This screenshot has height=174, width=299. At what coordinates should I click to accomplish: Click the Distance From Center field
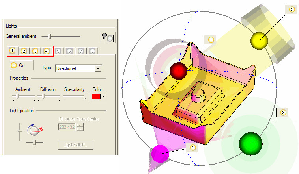(x=67, y=127)
